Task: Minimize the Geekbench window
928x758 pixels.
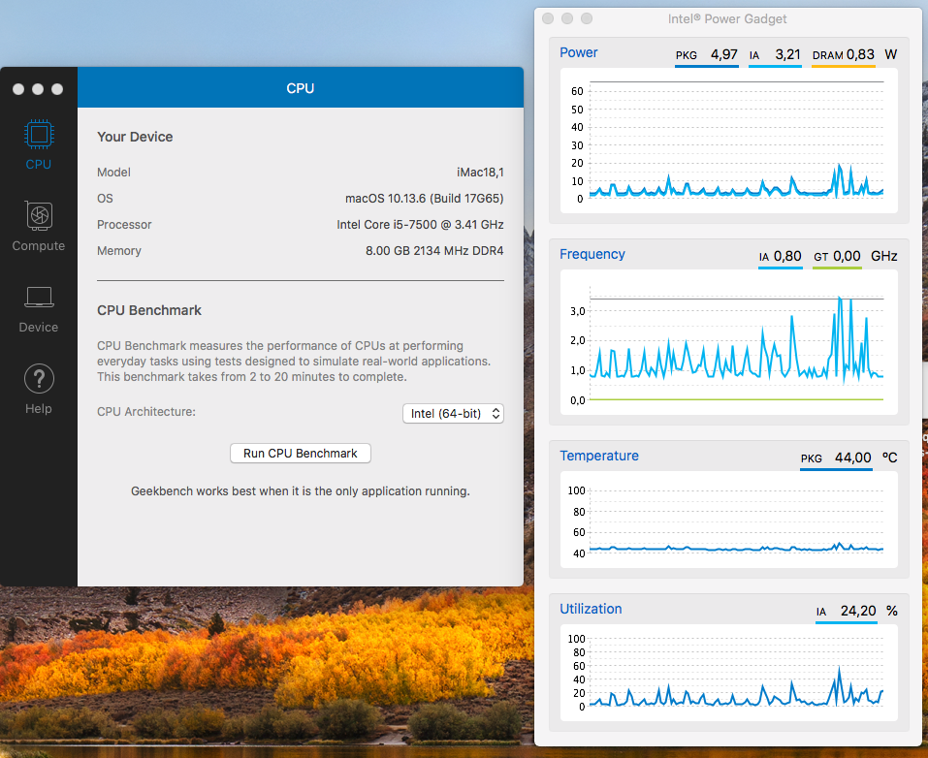Action: pyautogui.click(x=38, y=89)
